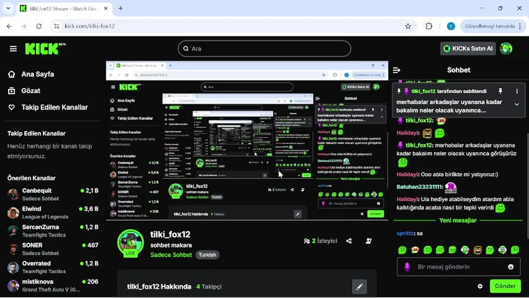Click the green Gönder send button
The width and height of the screenshot is (529, 298).
tap(505, 286)
